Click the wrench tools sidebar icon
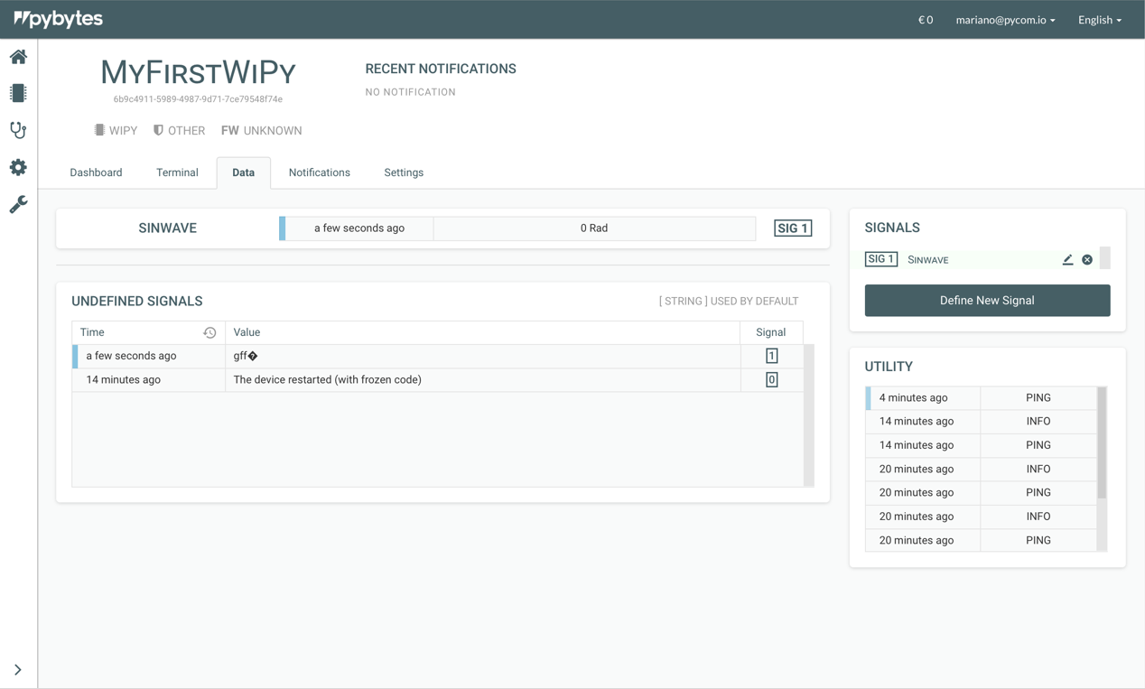1145x689 pixels. pyautogui.click(x=18, y=205)
